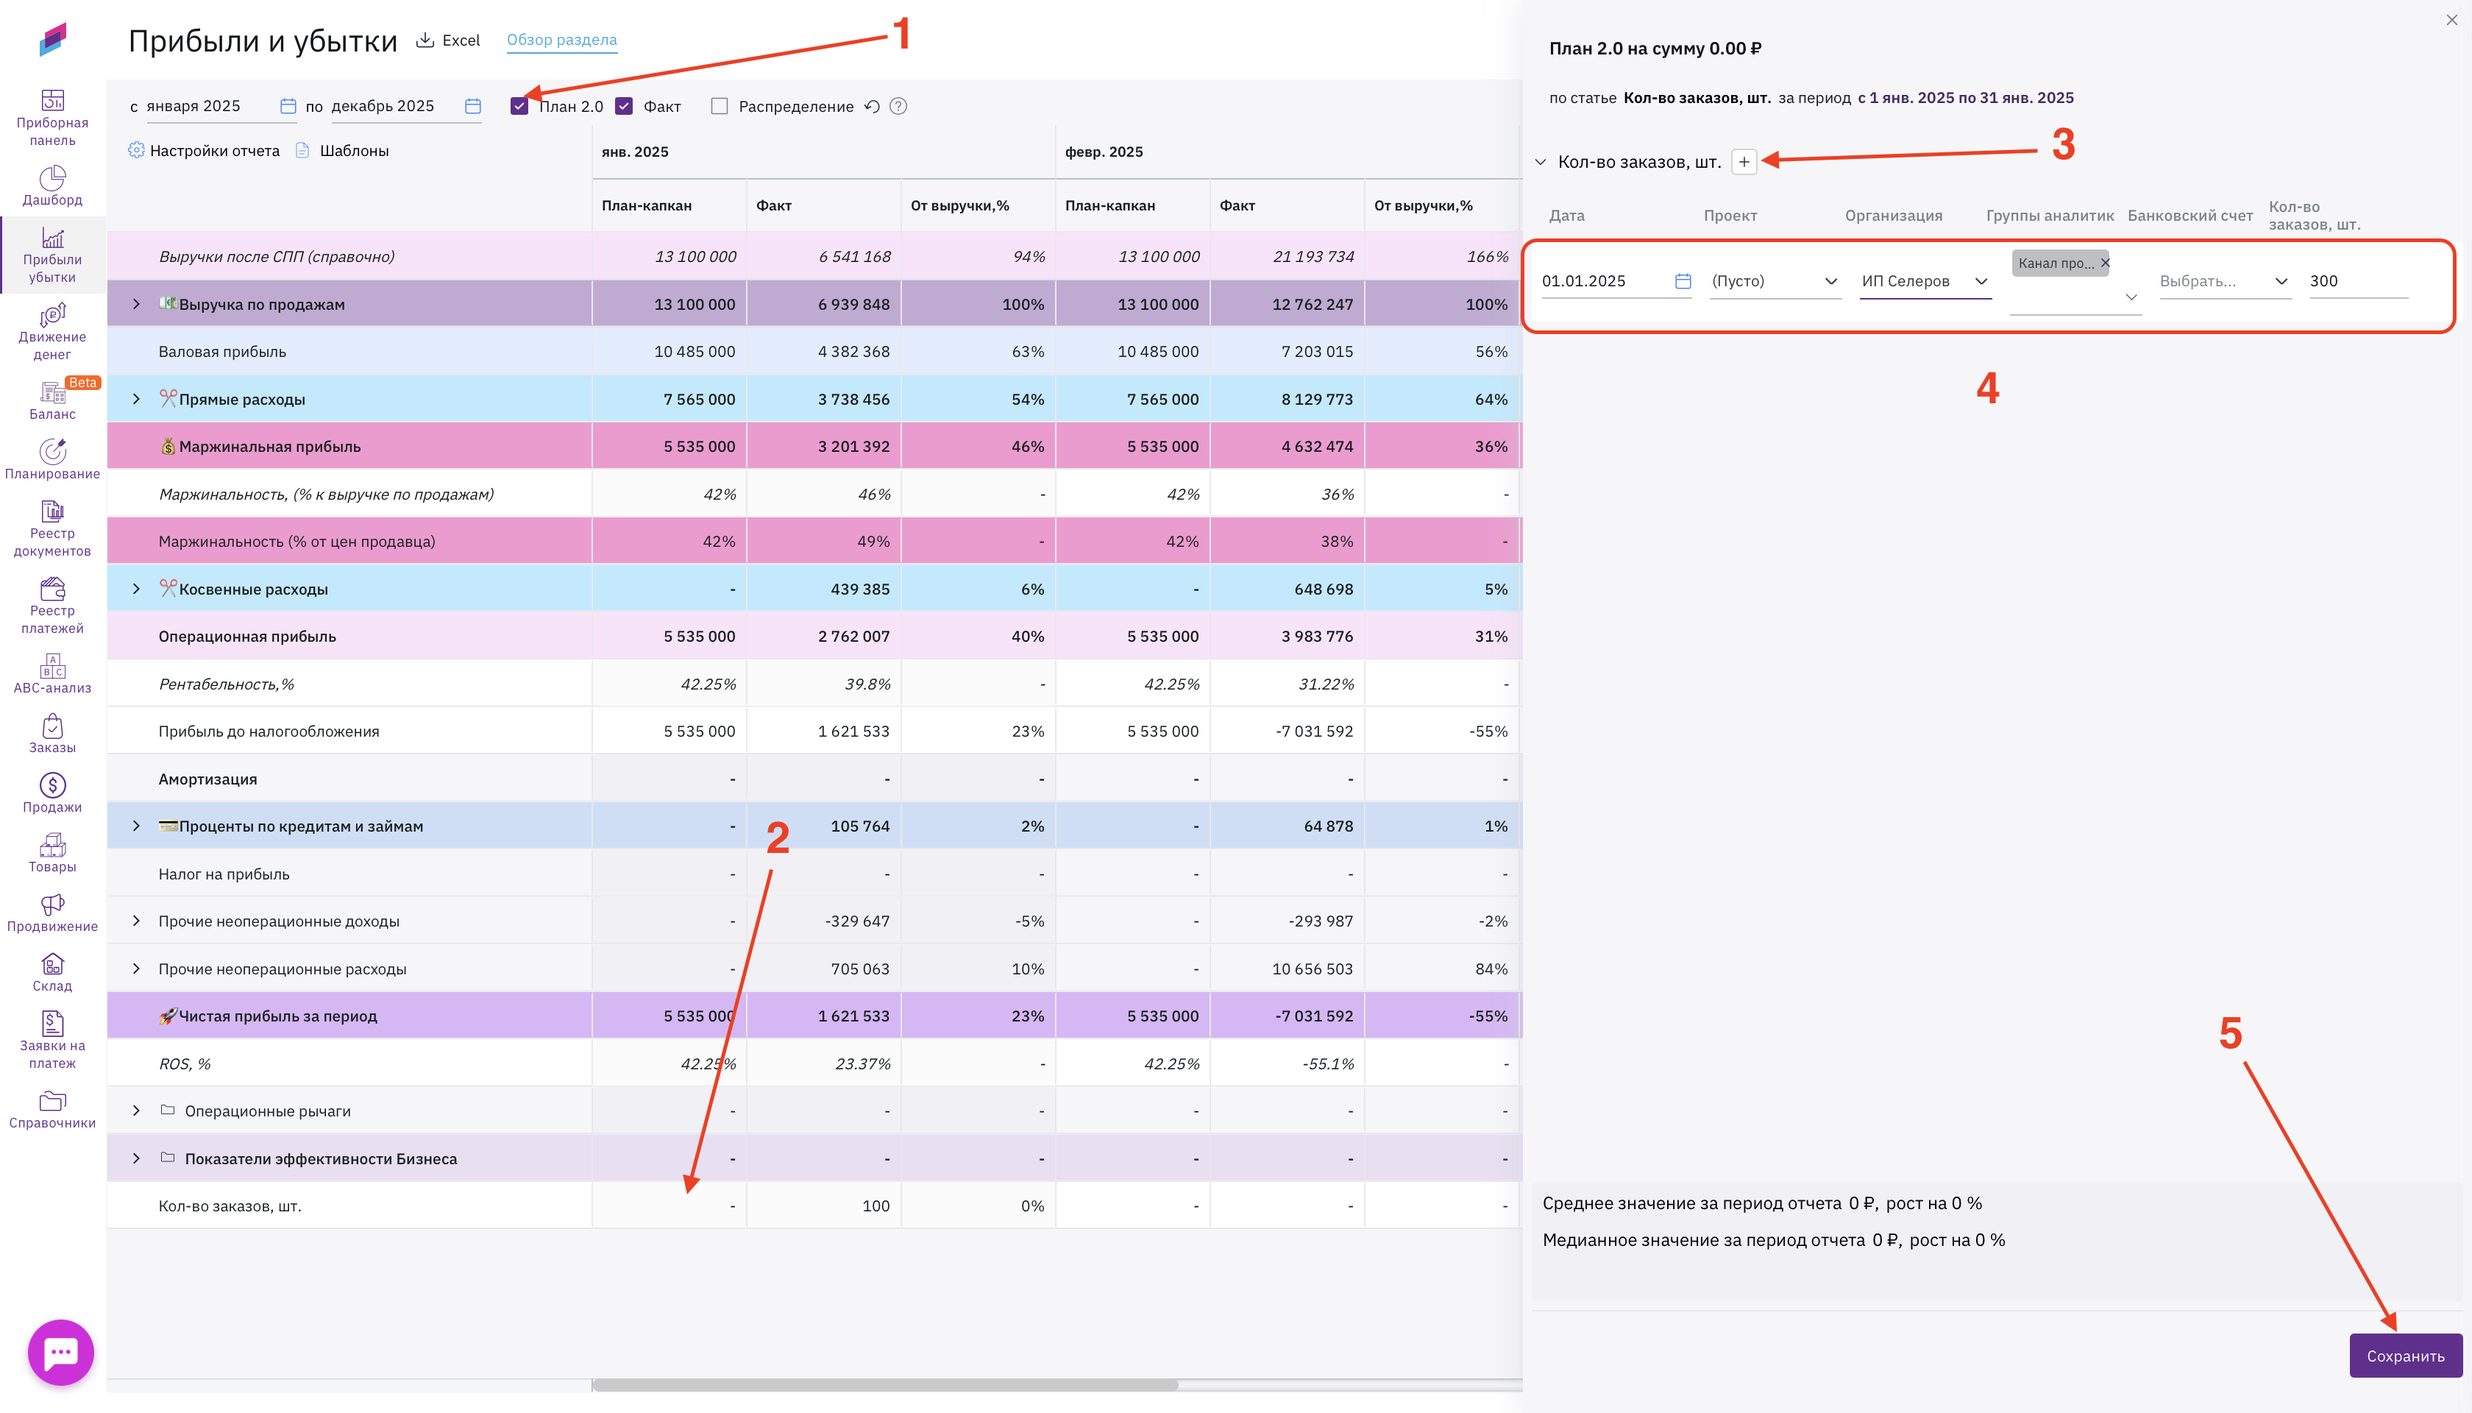Click the plus icon next to Кол-во заказов
The image size is (2472, 1413).
pyautogui.click(x=1744, y=162)
